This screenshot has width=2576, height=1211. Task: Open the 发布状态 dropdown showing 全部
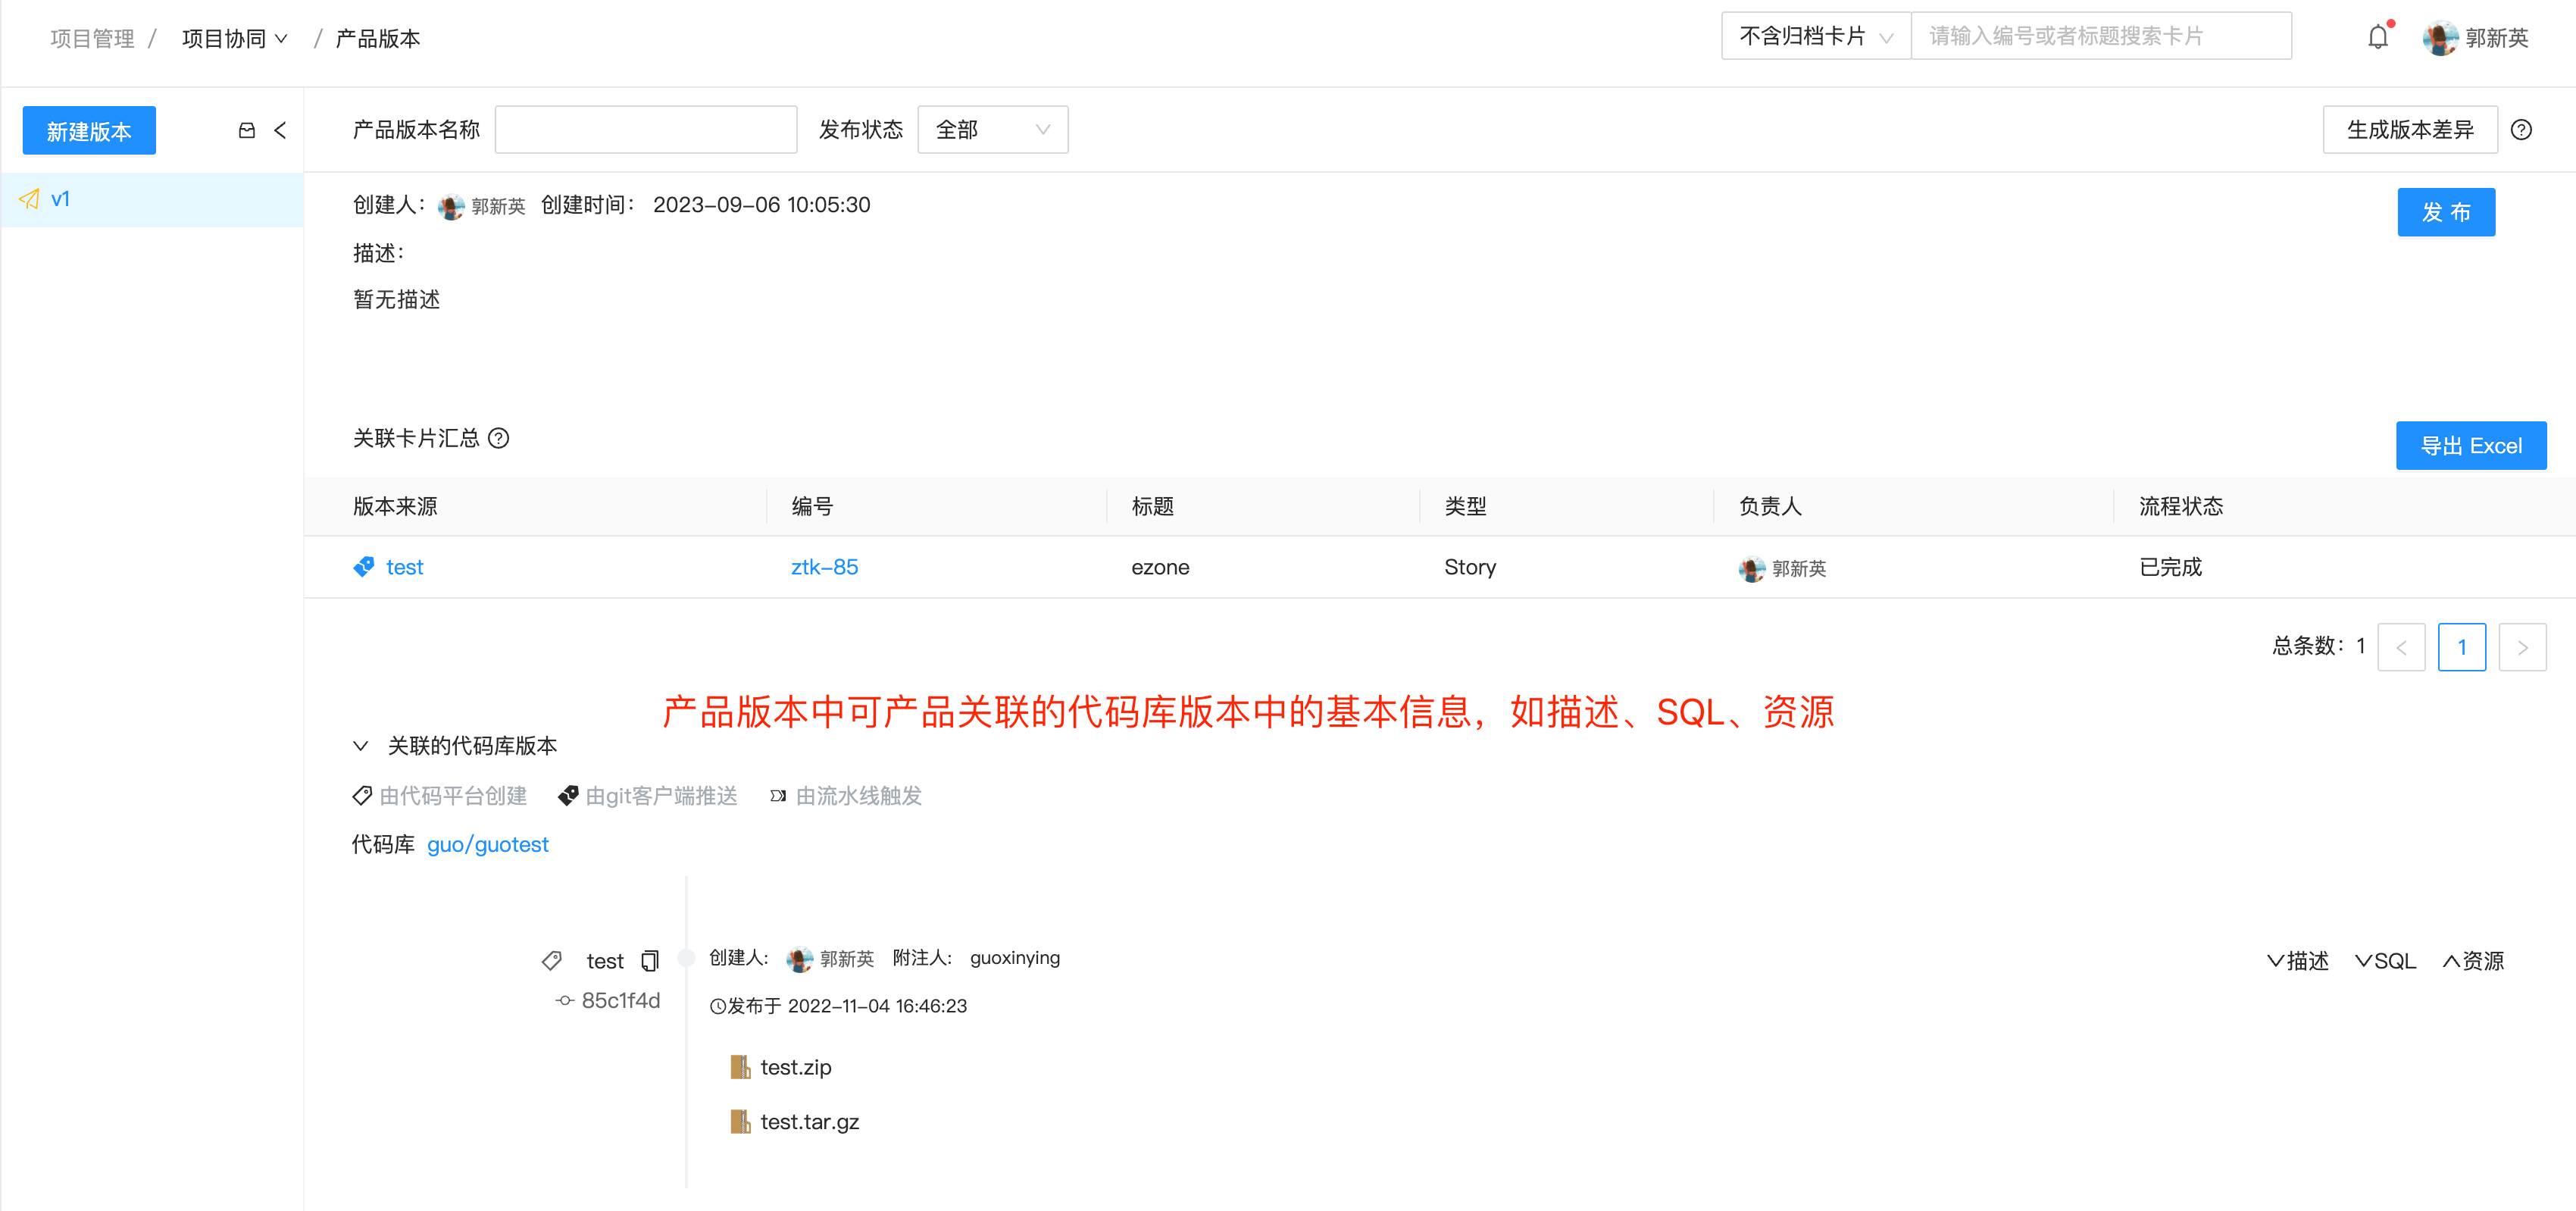pos(992,129)
